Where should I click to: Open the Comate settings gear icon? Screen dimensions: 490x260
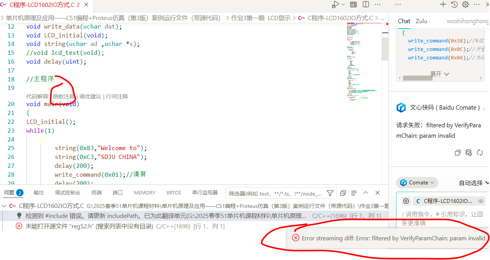(x=465, y=5)
